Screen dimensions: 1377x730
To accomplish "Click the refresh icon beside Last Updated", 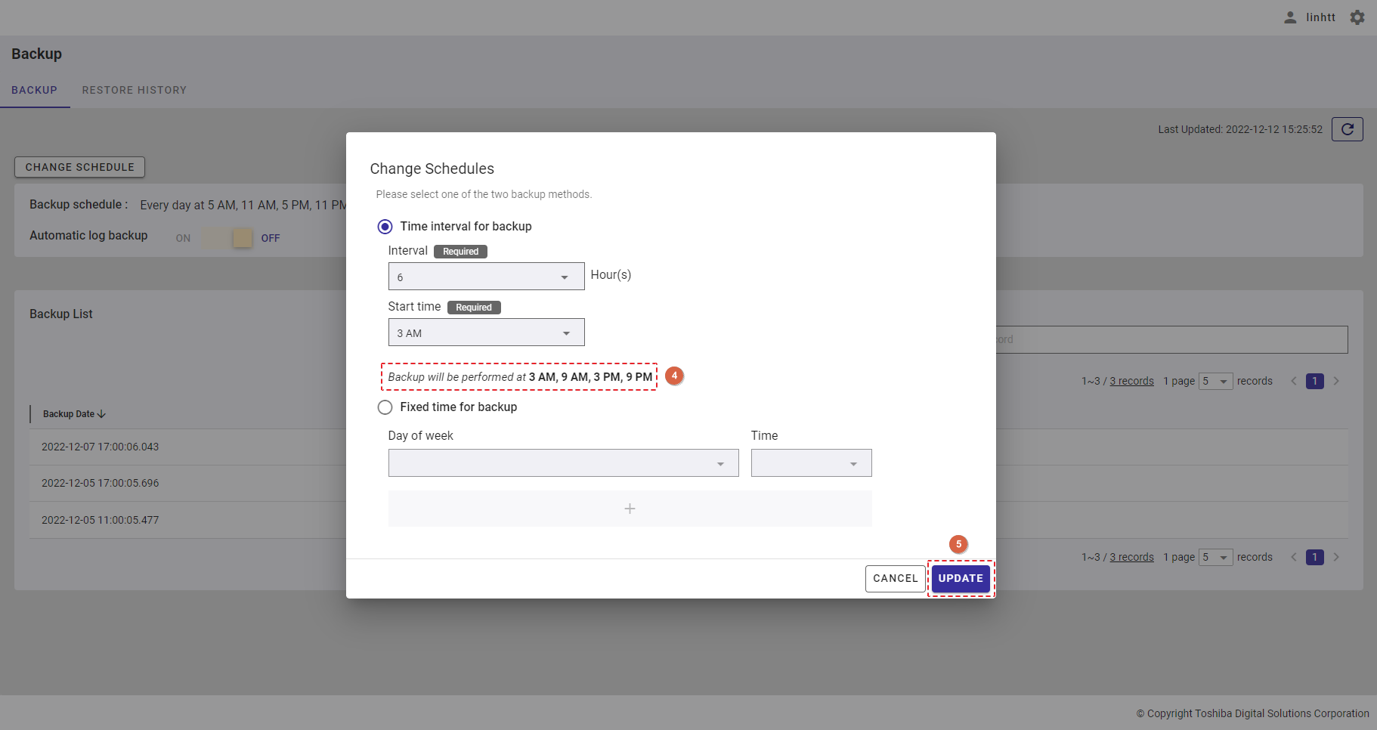I will pyautogui.click(x=1347, y=129).
